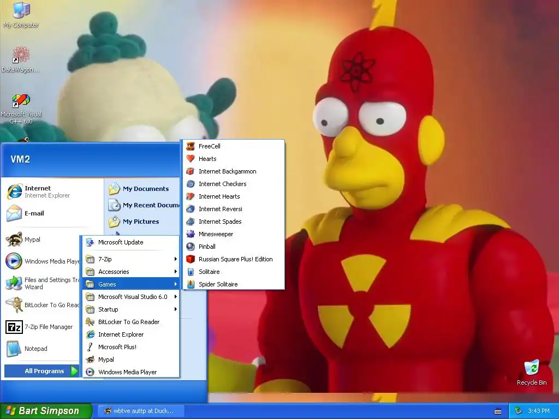
Task: Click the DuckDuckGo taskbar window button
Action: [x=141, y=411]
